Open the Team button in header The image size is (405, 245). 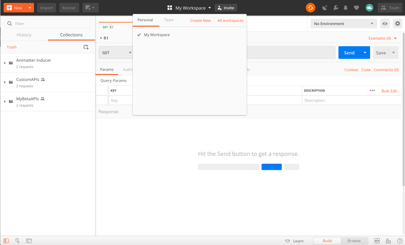pos(390,8)
